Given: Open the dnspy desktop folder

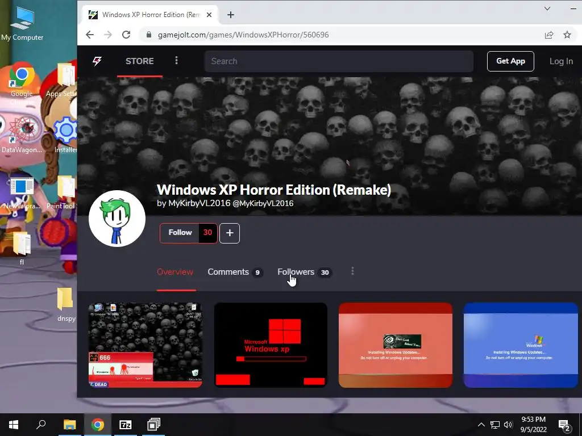Looking at the screenshot, I should [x=66, y=304].
